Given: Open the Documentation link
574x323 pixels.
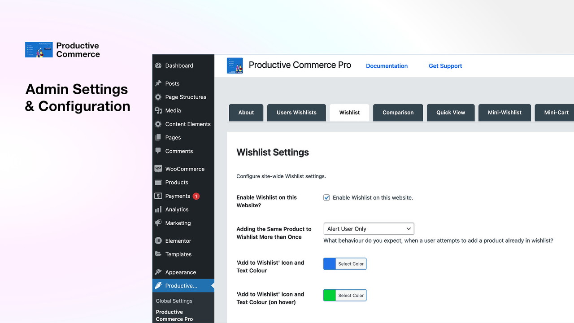Looking at the screenshot, I should point(387,66).
